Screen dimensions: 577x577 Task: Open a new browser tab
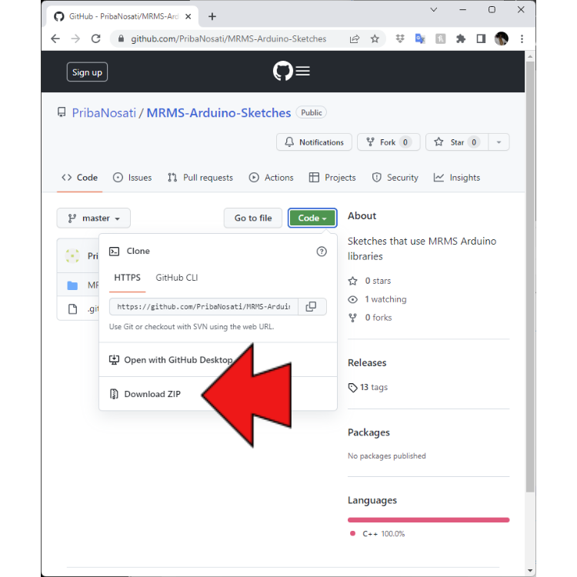(x=212, y=16)
